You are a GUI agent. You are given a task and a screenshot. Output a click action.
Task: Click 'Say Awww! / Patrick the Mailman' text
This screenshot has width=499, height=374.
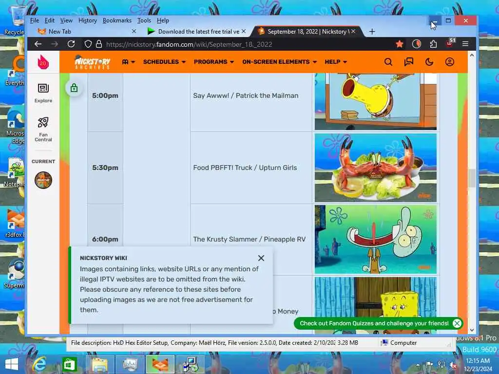point(246,96)
